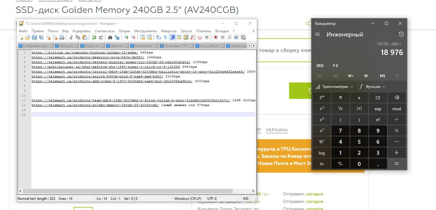The image size is (436, 210).
Task: Toggle F-E exponential notation in calculator
Action: tap(336, 65)
